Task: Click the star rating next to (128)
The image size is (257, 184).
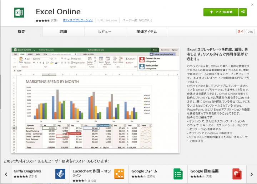Action: tap(42, 20)
